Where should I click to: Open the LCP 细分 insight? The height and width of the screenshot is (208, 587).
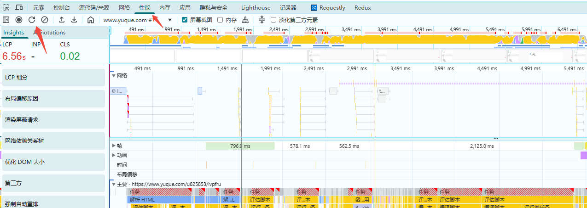(53, 78)
